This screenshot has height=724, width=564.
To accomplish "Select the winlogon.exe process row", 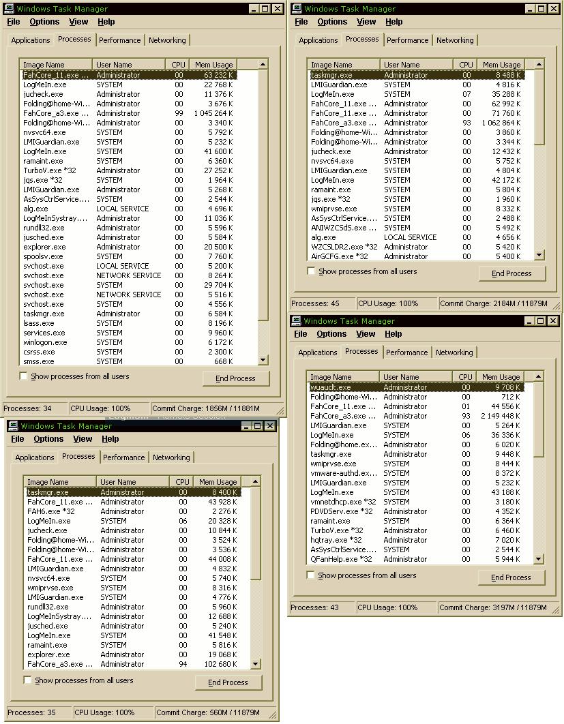I will coord(128,342).
